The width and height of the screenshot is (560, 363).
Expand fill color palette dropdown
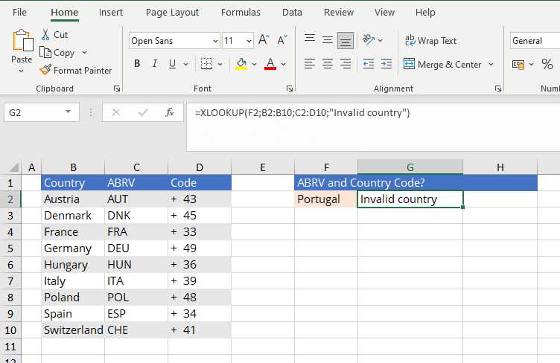(x=254, y=64)
